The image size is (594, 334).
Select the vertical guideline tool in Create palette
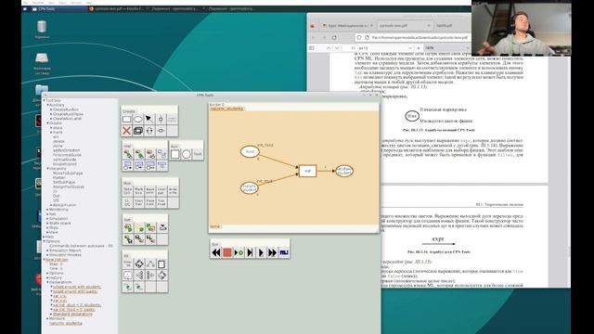(x=161, y=120)
